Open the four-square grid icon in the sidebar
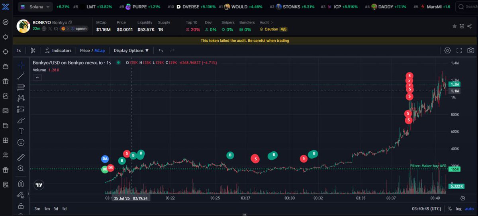 coord(6,140)
